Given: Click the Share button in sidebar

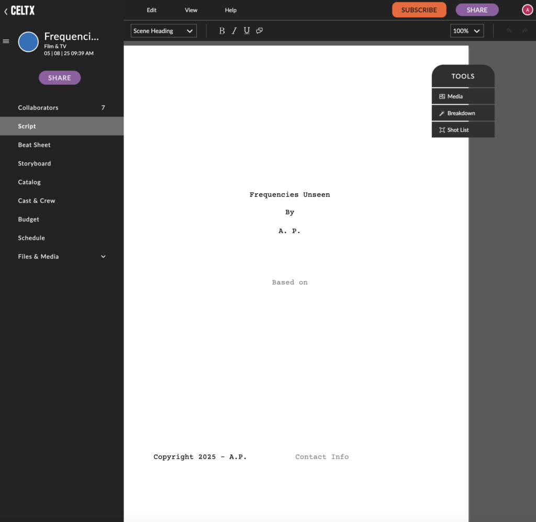Looking at the screenshot, I should [x=60, y=78].
